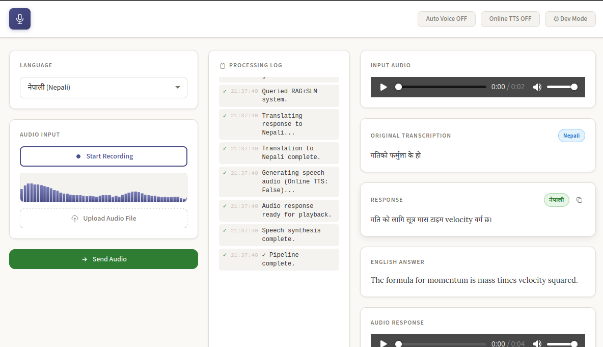Toggle Online TTS setting
The image size is (603, 347).
(x=510, y=19)
